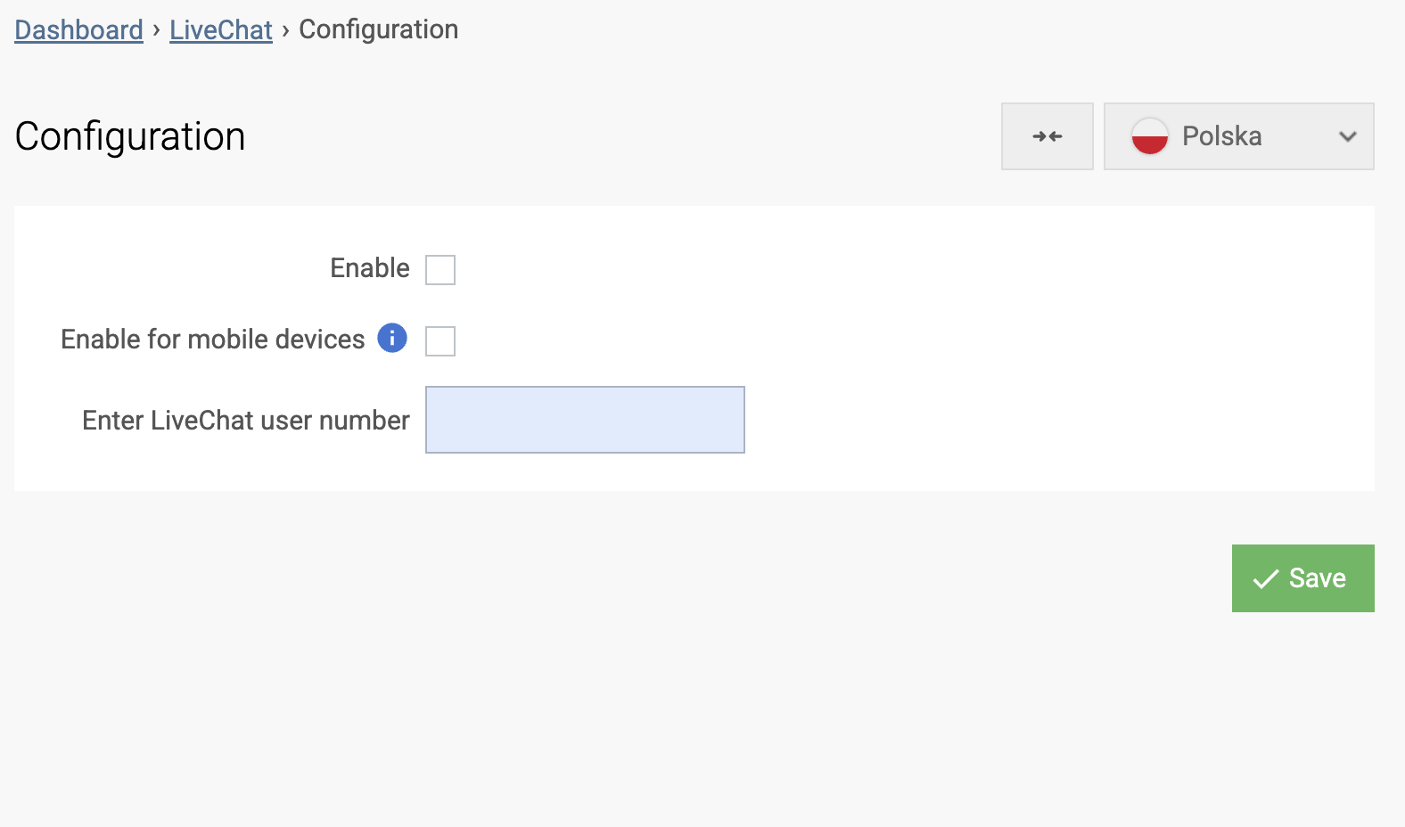Tick the Enable checkbox

[440, 269]
